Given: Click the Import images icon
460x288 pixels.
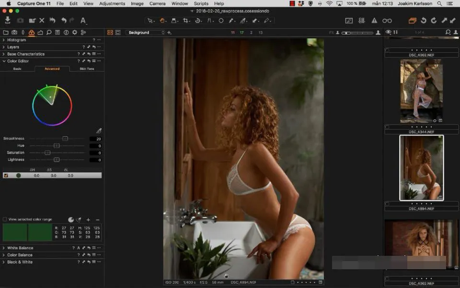Looking at the screenshot, I should click(x=8, y=20).
